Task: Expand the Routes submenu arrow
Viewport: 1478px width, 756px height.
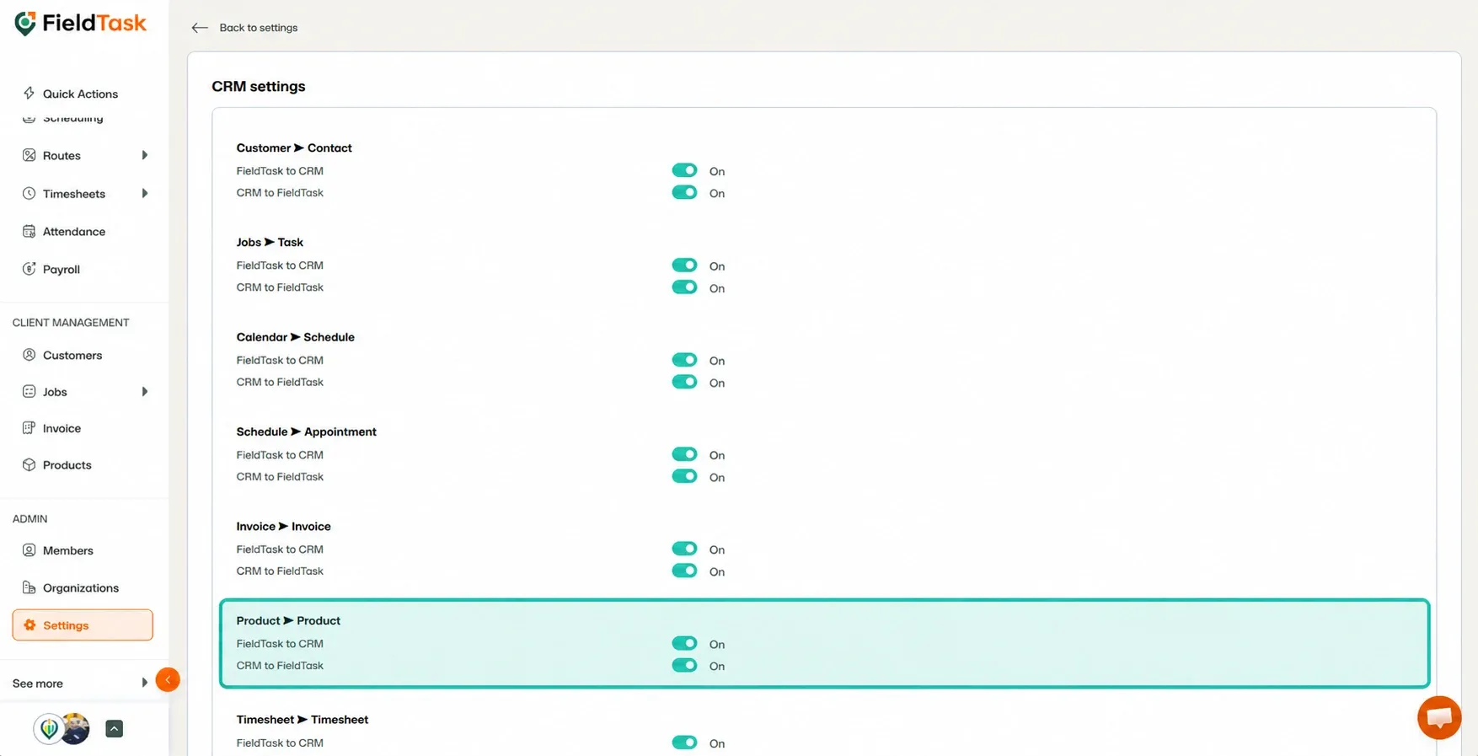Action: pos(145,155)
